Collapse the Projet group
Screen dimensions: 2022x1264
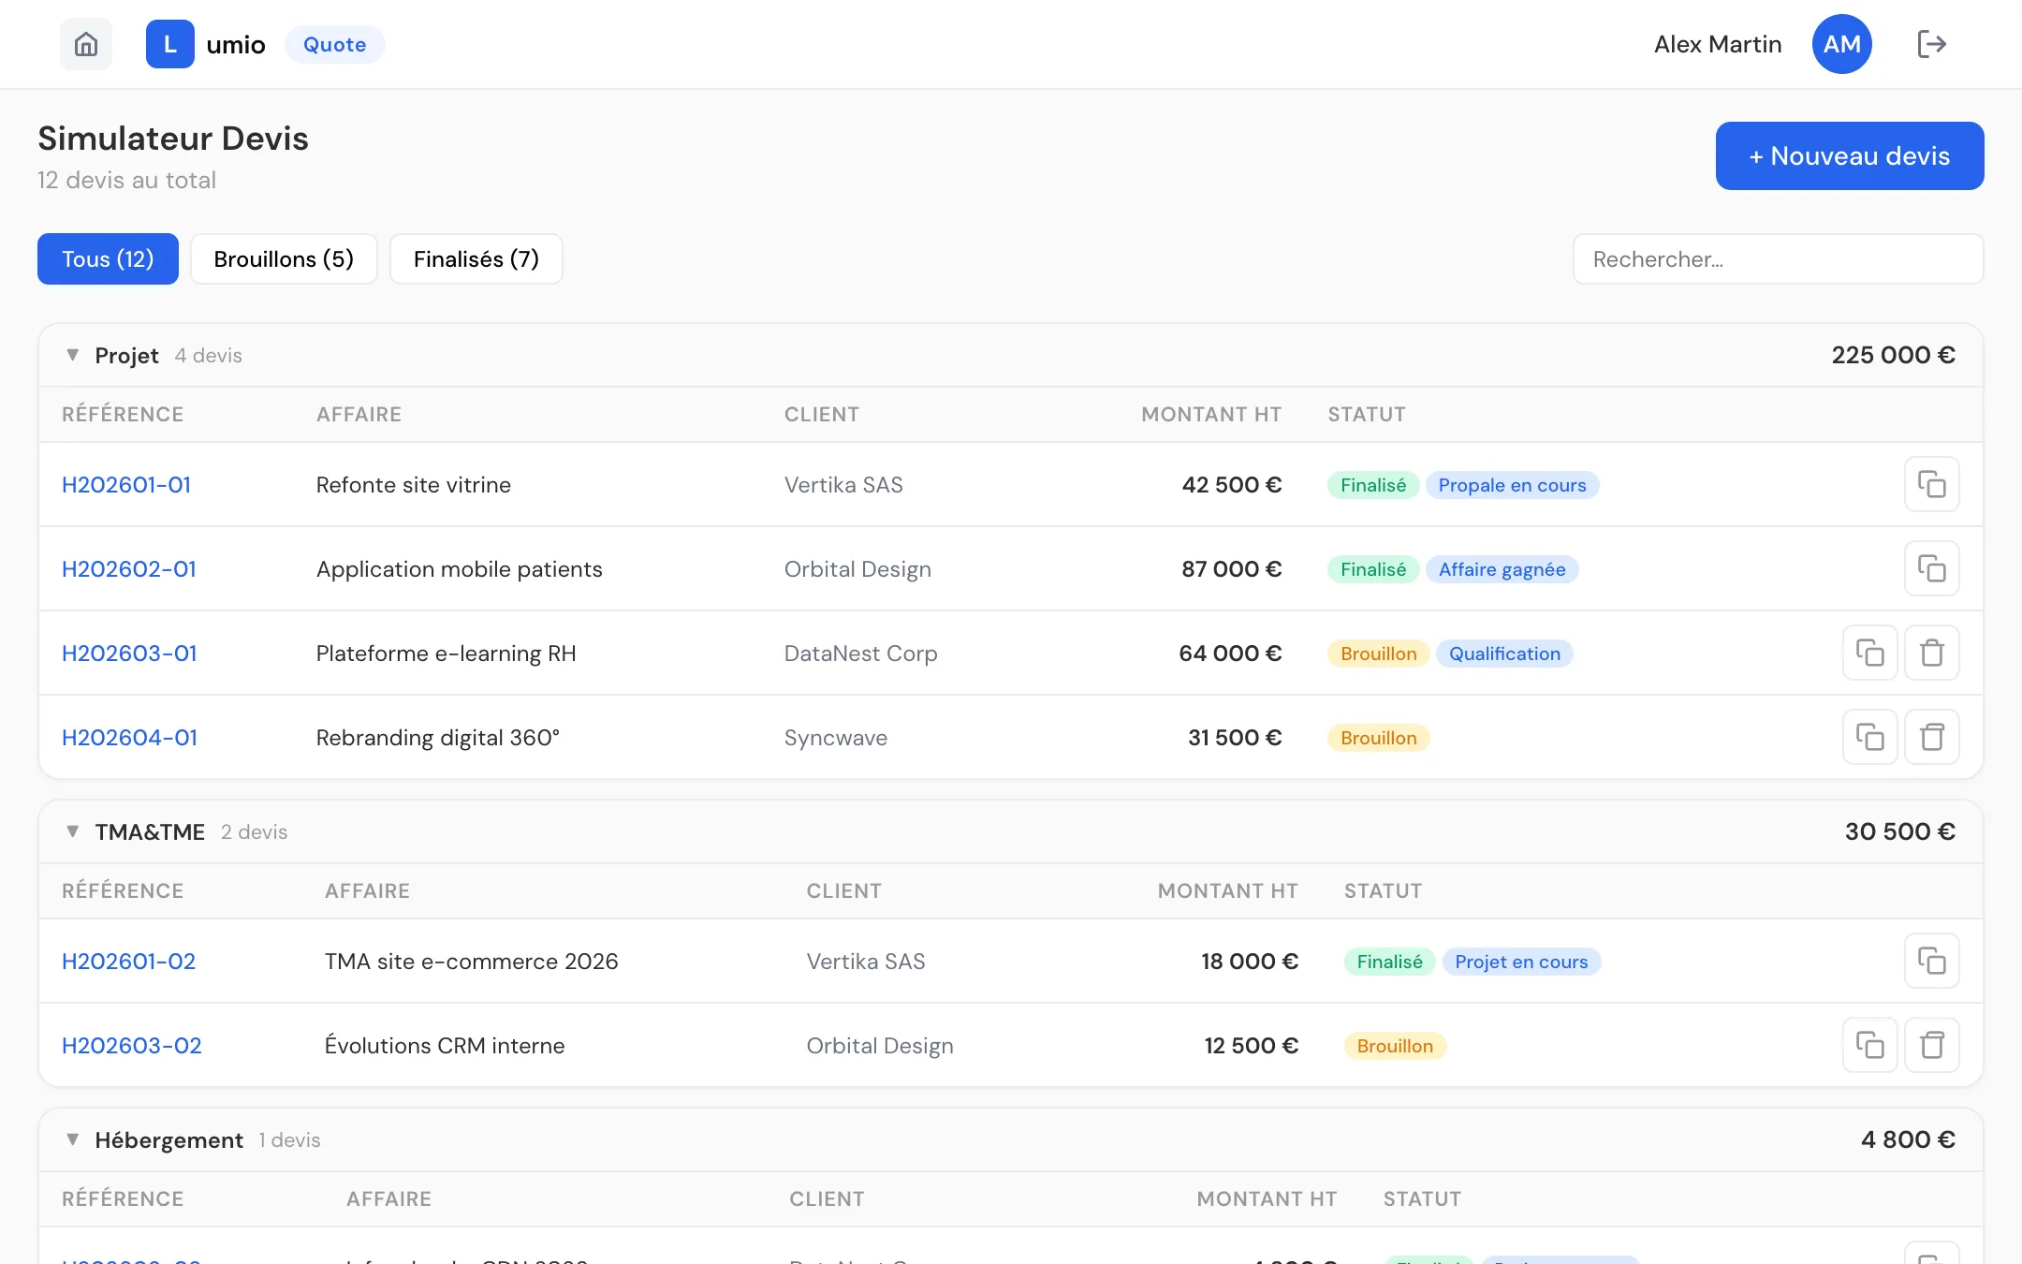pos(72,355)
